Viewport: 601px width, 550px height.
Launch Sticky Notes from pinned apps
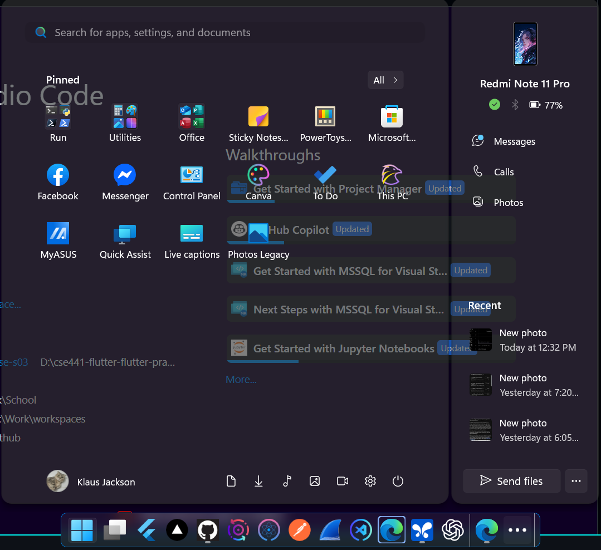pos(258,124)
